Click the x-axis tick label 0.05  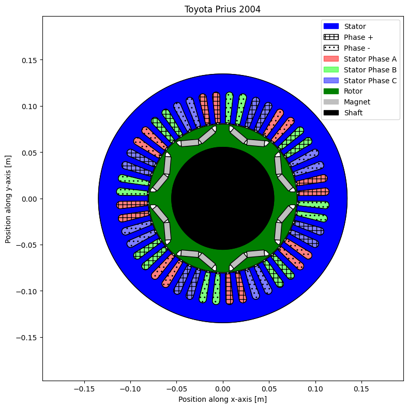coord(269,389)
